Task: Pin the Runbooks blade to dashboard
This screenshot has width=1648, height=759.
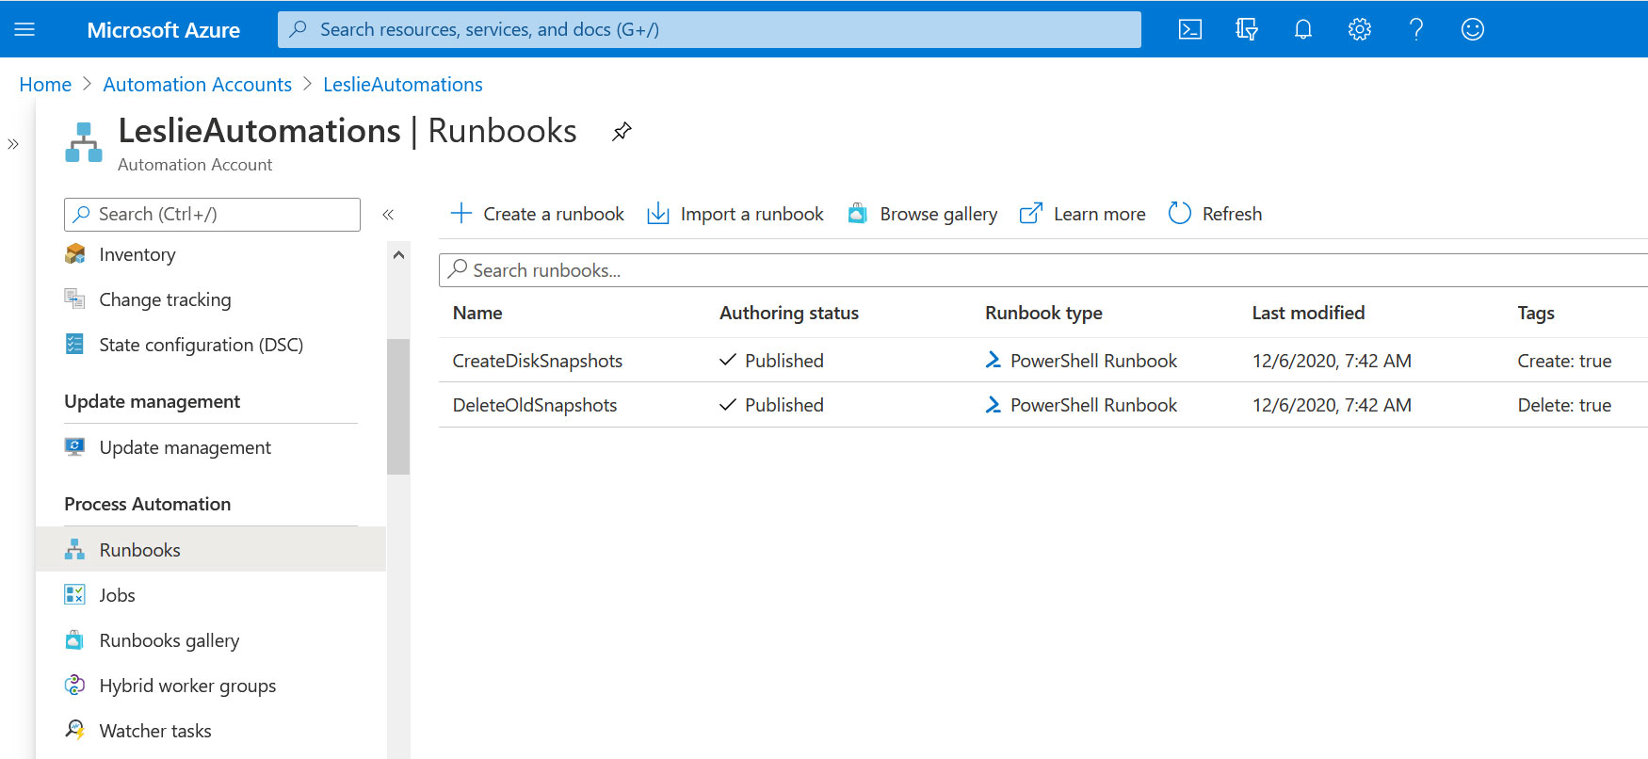Action: click(x=622, y=132)
